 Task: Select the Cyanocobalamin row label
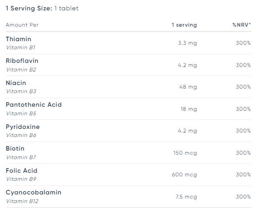33,193
